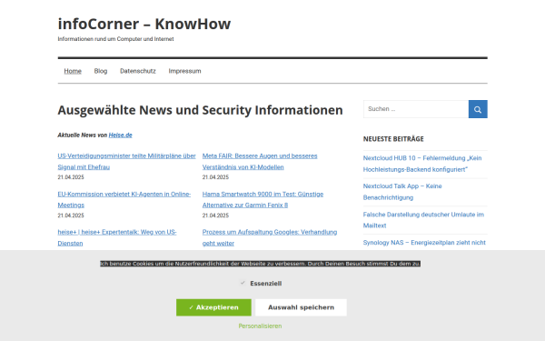Open the Prozess um Aufspaltung Googles article
Screen dimensions: 545x341
(x=270, y=237)
